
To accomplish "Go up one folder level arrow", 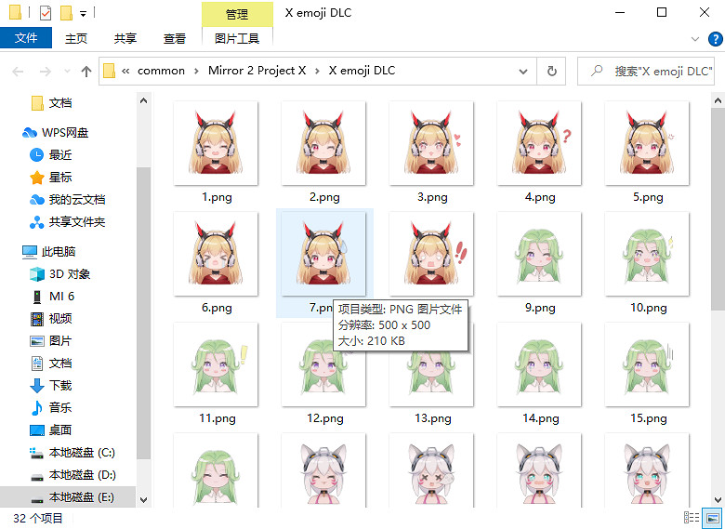I will 86,72.
